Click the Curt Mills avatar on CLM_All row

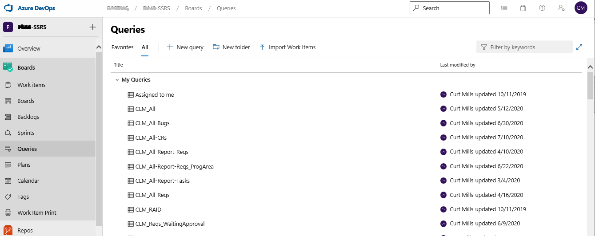coord(443,109)
